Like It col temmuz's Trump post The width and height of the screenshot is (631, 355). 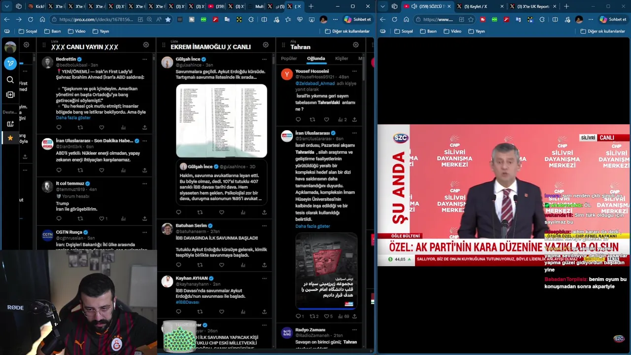(102, 218)
